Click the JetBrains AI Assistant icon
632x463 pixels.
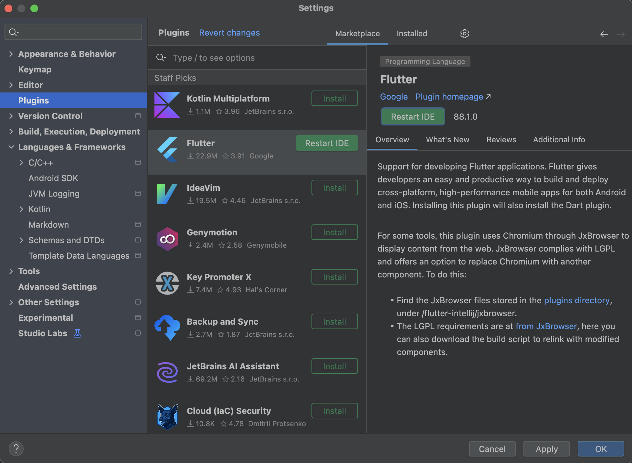click(x=167, y=372)
